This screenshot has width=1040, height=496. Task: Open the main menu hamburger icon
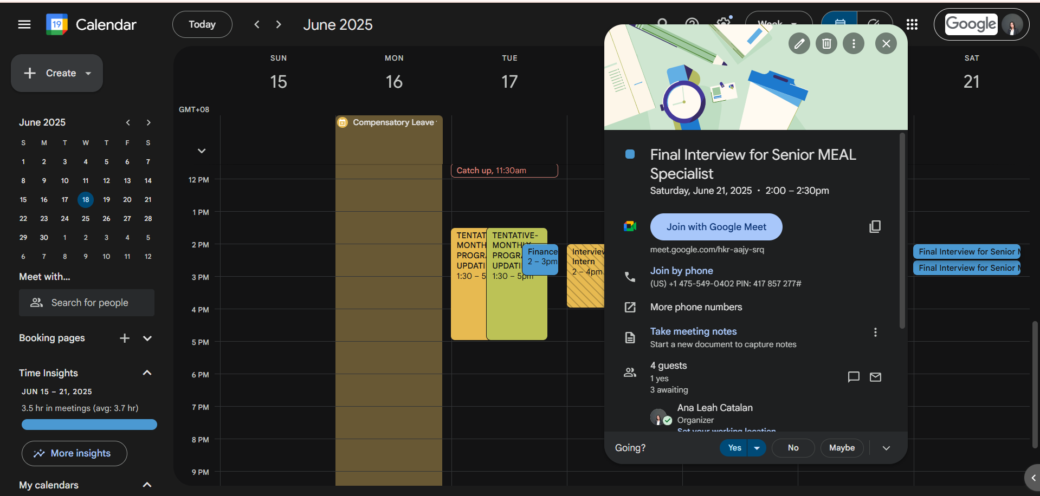point(24,24)
